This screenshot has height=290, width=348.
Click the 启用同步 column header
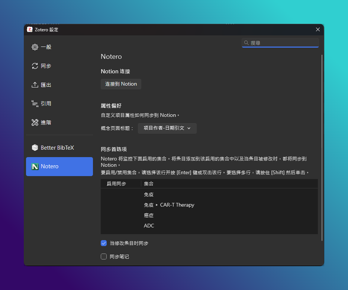[121, 184]
